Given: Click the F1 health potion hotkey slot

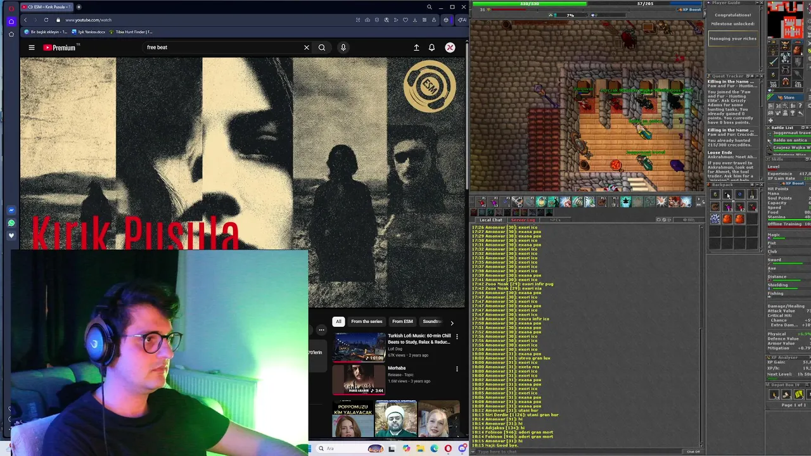Looking at the screenshot, I should 482,202.
